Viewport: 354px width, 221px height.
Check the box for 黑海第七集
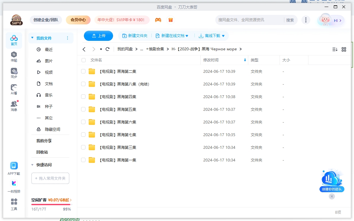click(x=83, y=135)
